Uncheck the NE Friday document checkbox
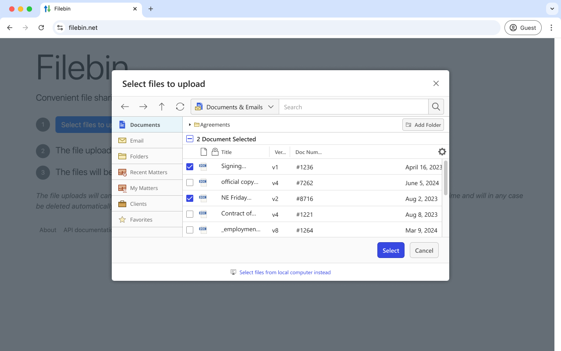 [x=190, y=198]
